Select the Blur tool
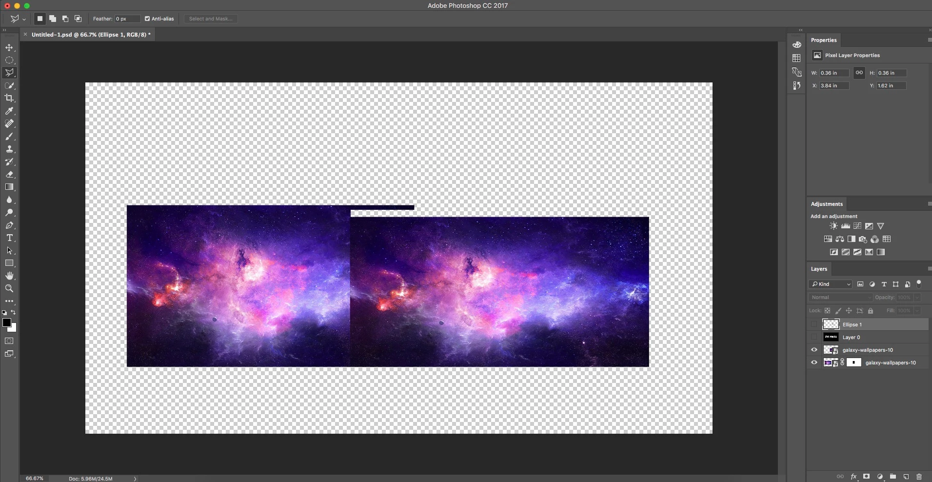The image size is (932, 482). coord(9,200)
